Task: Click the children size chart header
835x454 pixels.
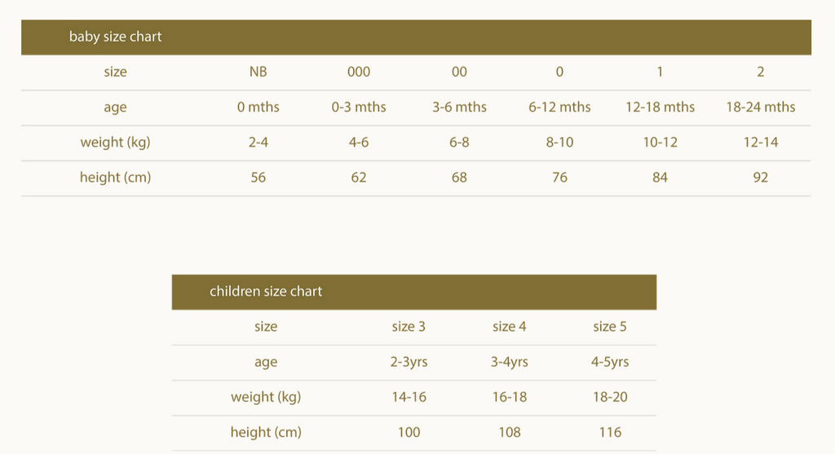Action: tap(413, 292)
